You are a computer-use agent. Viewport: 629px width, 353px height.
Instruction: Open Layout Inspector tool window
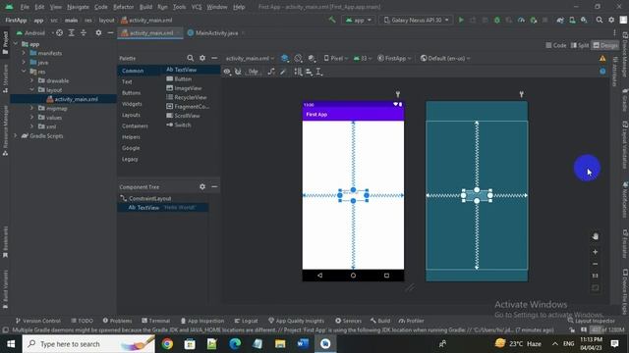point(592,321)
